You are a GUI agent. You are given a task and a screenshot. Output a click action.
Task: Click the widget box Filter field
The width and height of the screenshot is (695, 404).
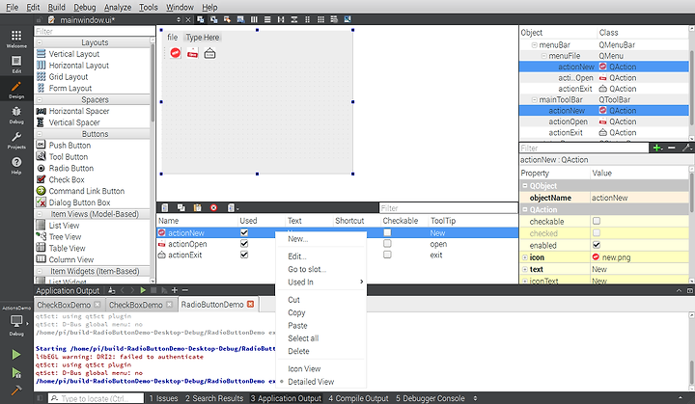95,31
